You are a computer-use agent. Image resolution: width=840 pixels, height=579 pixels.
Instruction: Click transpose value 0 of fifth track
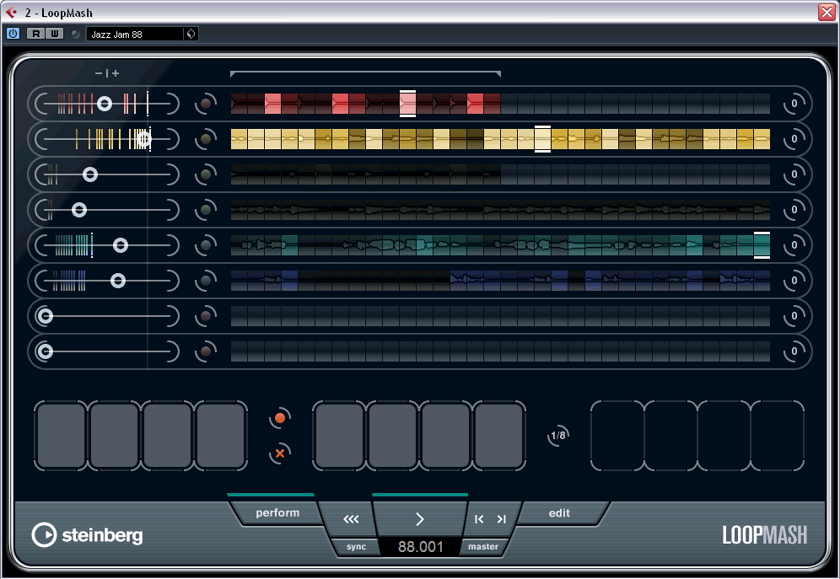coord(794,244)
